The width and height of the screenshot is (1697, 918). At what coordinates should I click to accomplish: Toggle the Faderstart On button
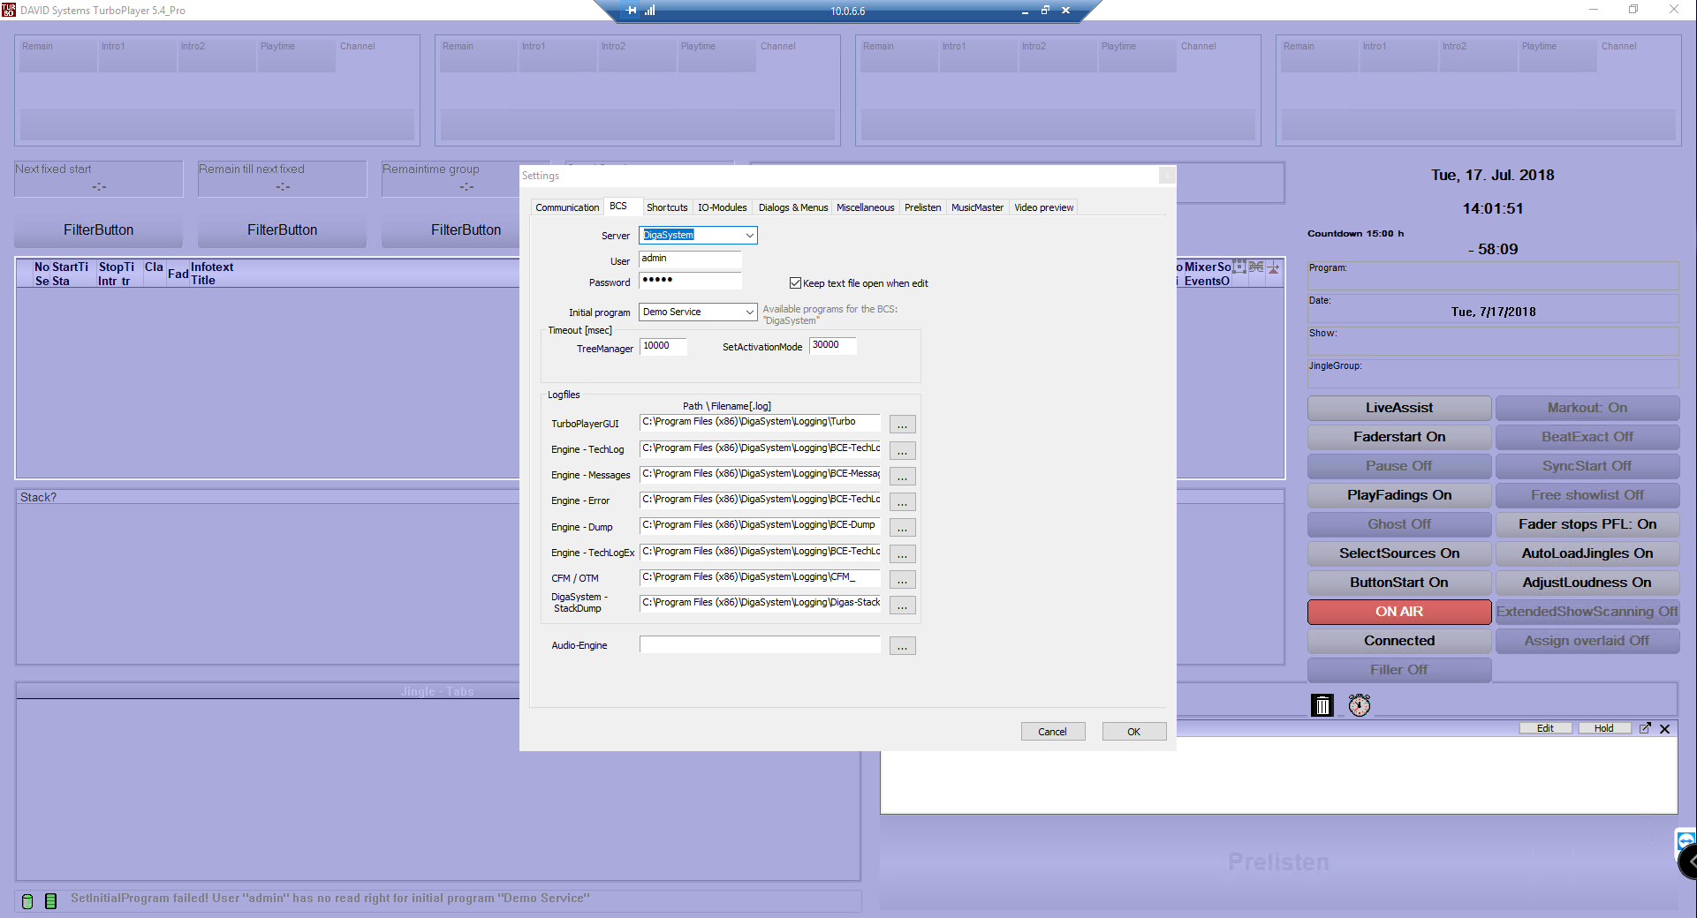[1398, 437]
